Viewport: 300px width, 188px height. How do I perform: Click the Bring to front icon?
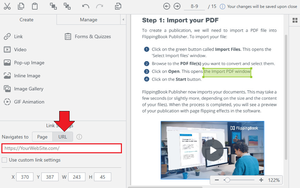53,6
